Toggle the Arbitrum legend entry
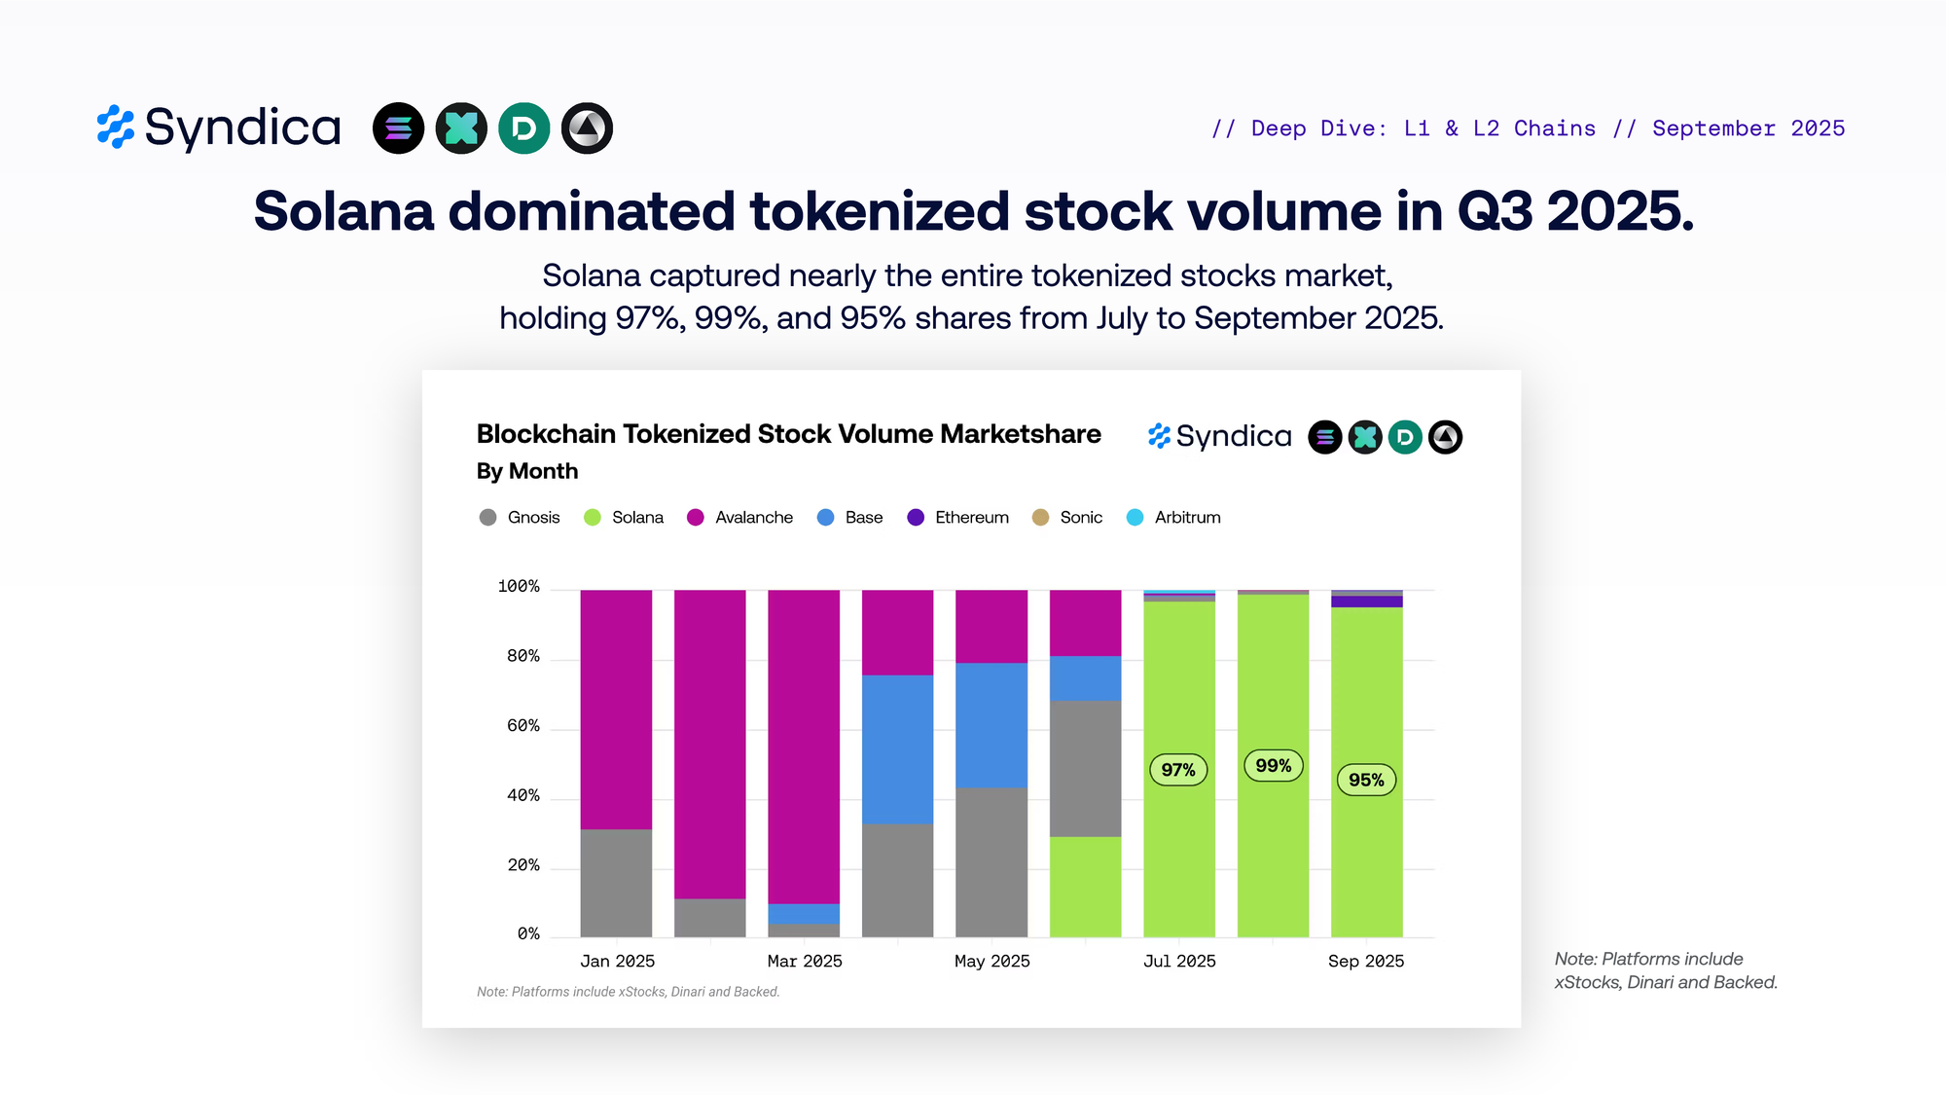The image size is (1946, 1095). coord(1174,517)
